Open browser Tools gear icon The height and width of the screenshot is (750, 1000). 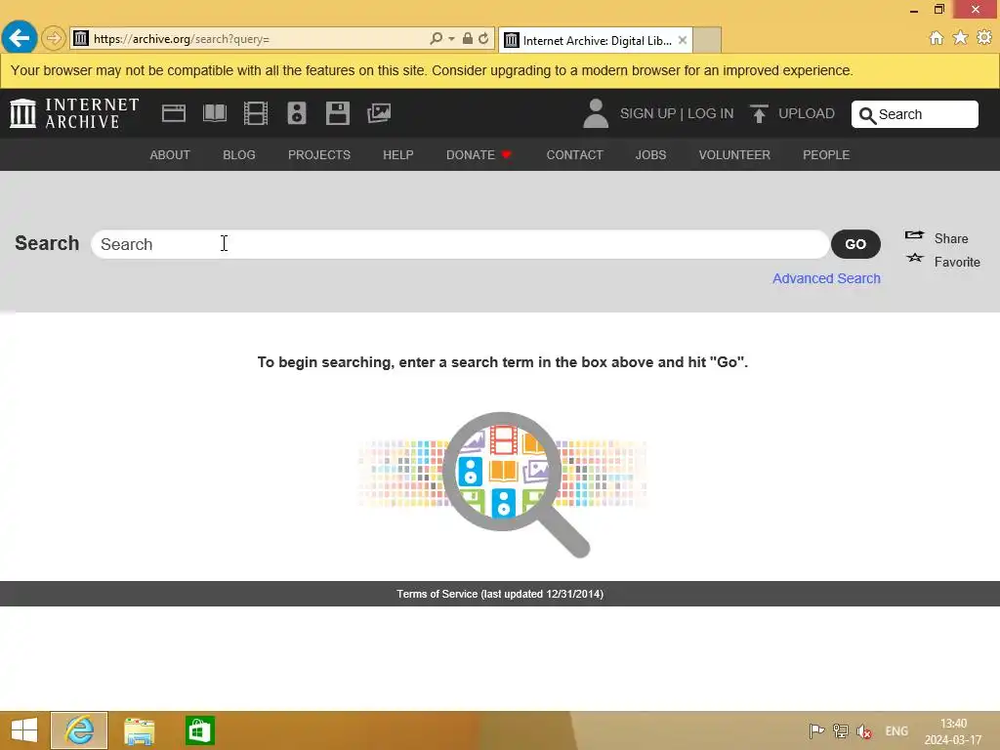(x=984, y=38)
